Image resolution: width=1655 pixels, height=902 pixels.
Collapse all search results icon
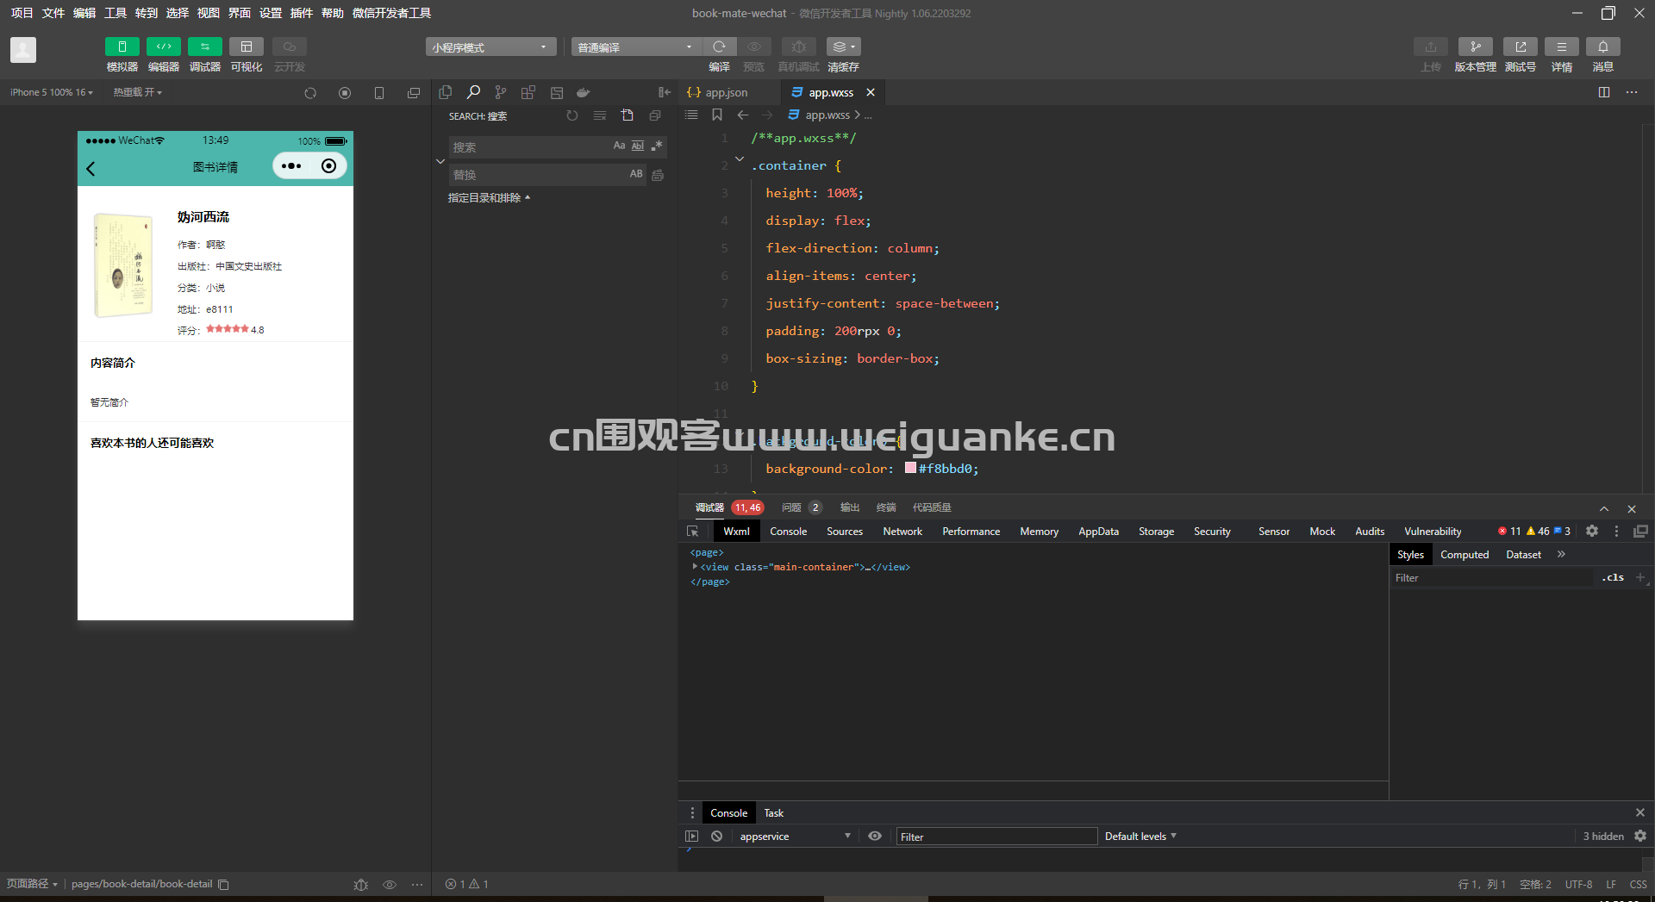tap(655, 115)
